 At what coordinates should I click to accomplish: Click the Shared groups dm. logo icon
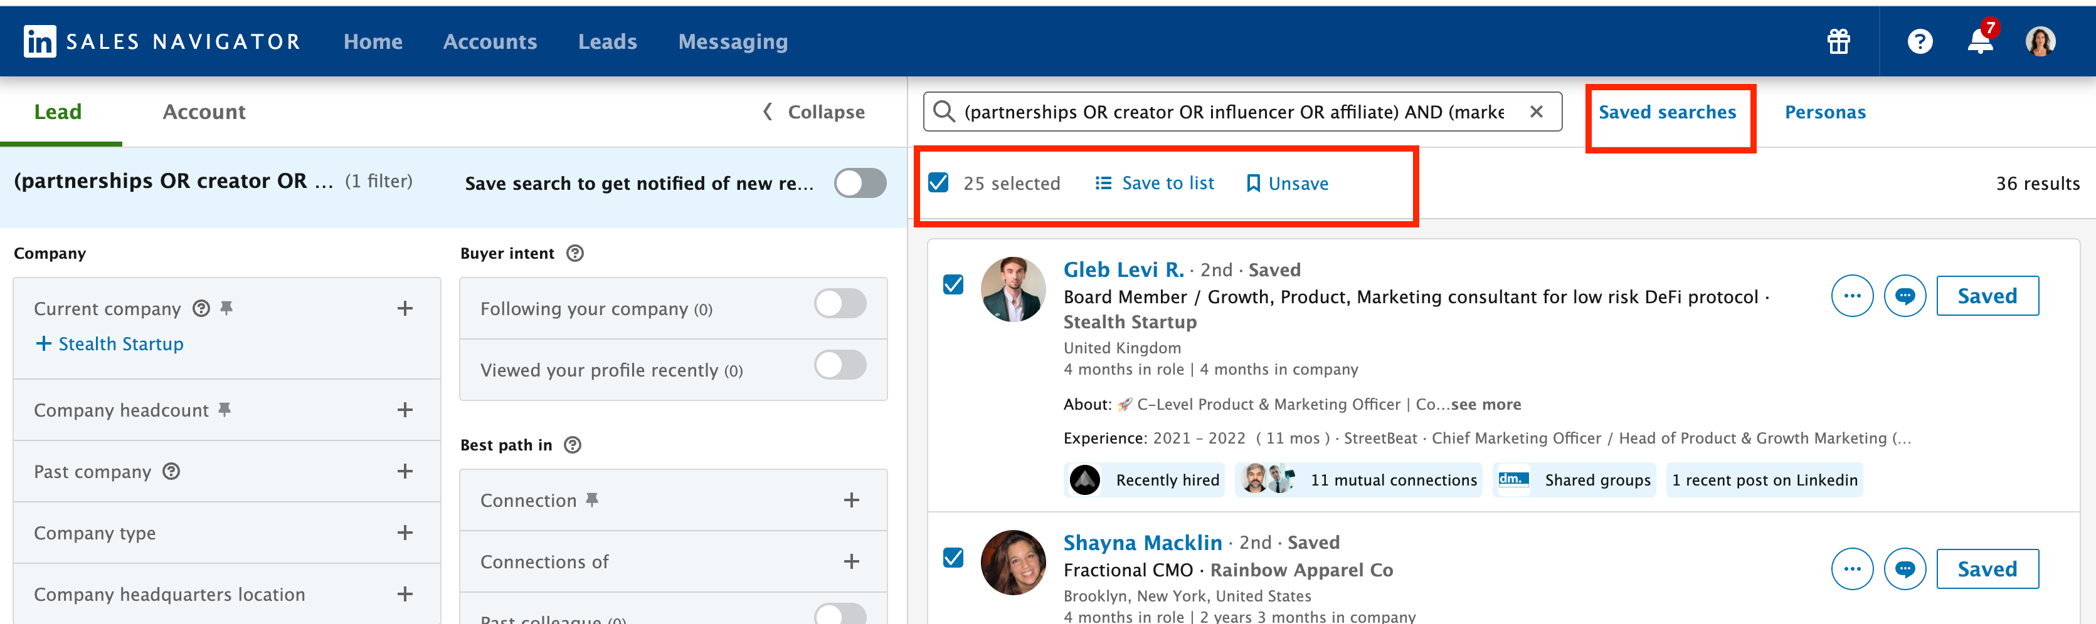1514,479
